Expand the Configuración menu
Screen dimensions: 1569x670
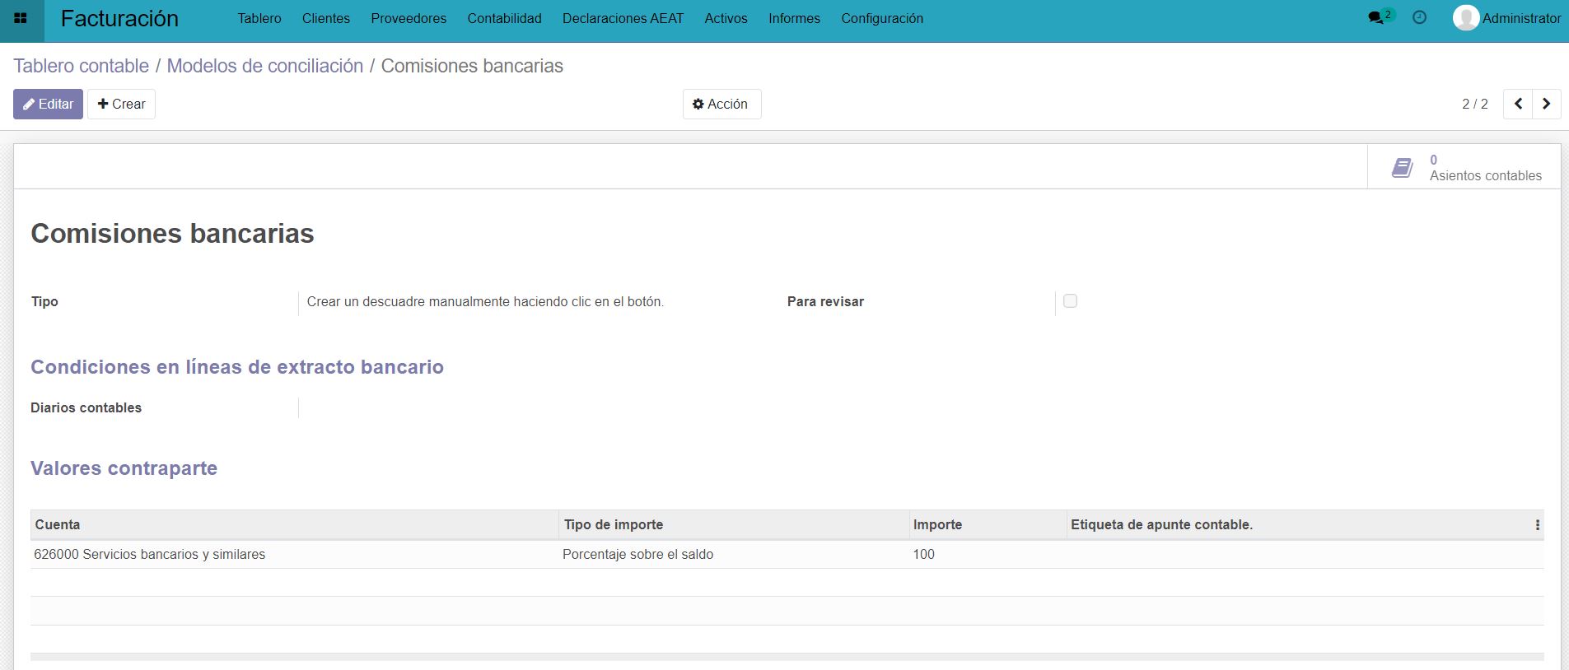[881, 18]
